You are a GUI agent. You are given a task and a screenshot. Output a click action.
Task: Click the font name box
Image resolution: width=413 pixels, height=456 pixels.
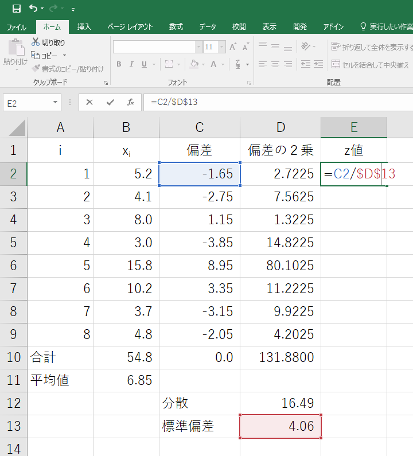(x=154, y=47)
